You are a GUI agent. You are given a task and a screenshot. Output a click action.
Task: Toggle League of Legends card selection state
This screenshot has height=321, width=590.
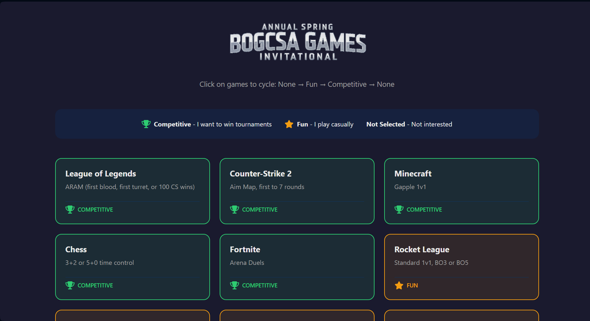pos(132,191)
